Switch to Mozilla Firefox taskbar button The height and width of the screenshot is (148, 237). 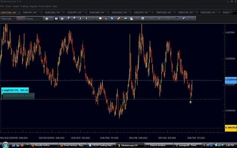[44, 145]
